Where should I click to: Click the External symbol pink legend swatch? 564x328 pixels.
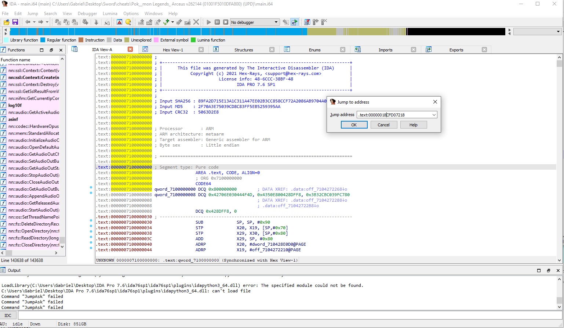[156, 40]
